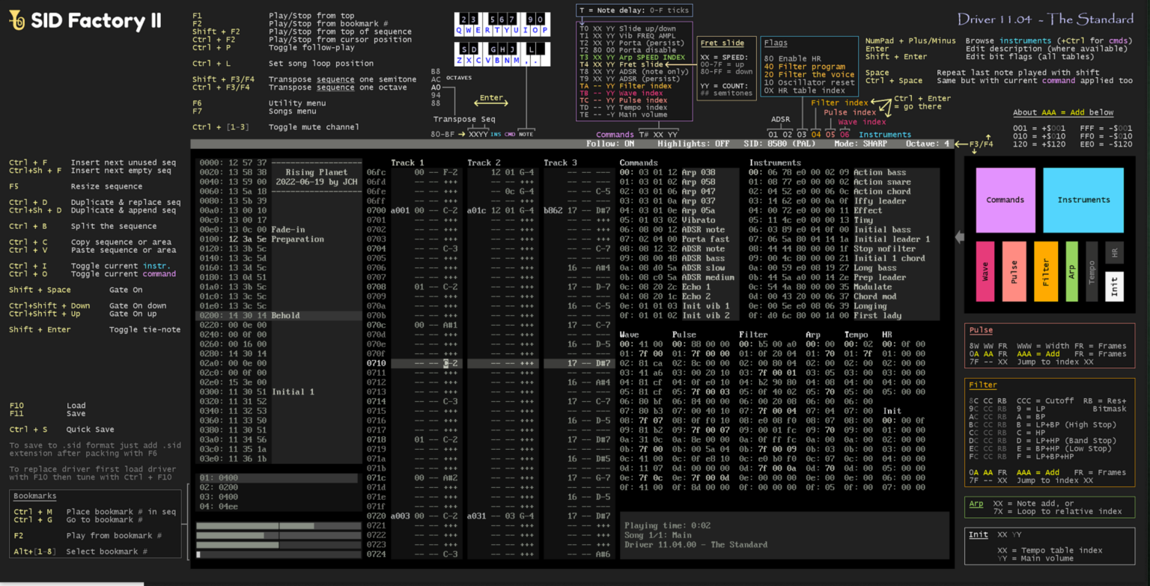The image size is (1150, 586).
Task: Select order list row 0000: 12 57 37
Action: [234, 162]
